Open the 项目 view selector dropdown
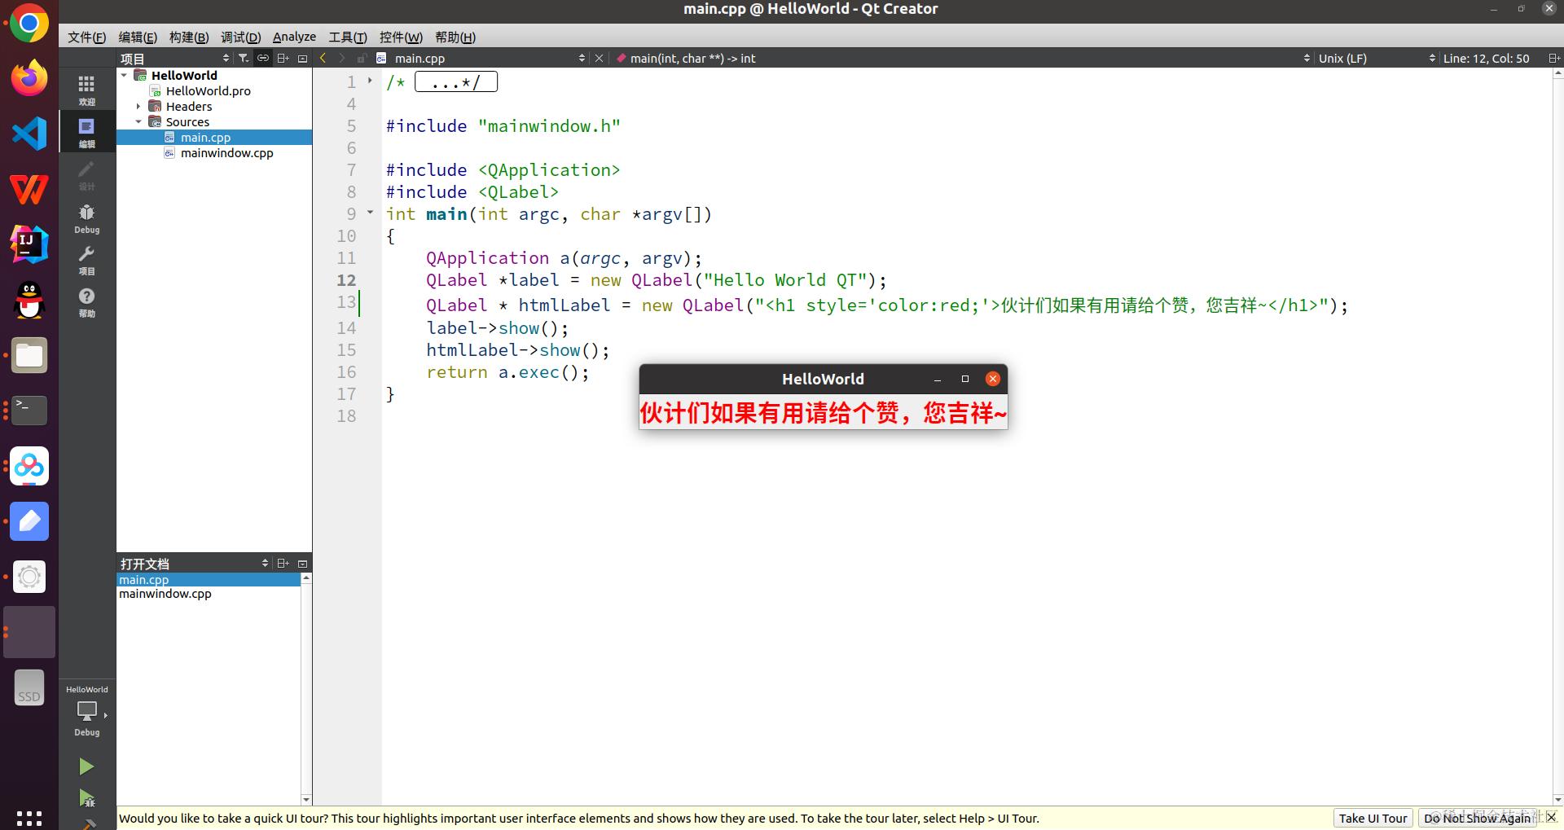 pos(174,58)
